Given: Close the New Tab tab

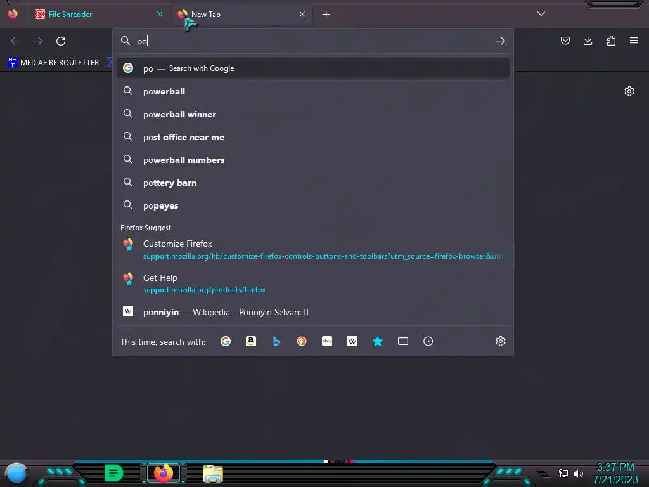Looking at the screenshot, I should coord(302,14).
